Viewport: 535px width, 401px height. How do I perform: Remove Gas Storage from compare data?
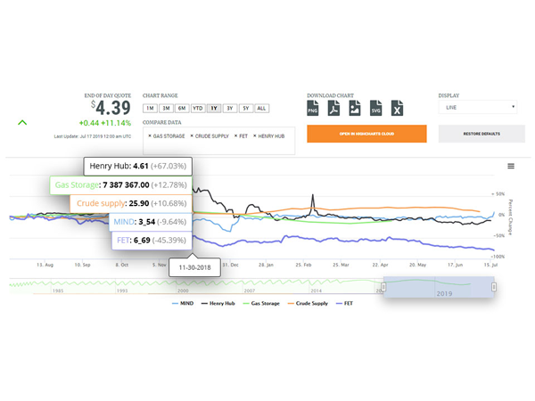point(150,135)
